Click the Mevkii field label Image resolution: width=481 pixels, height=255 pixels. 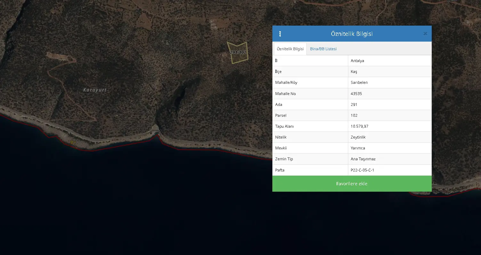click(281, 148)
